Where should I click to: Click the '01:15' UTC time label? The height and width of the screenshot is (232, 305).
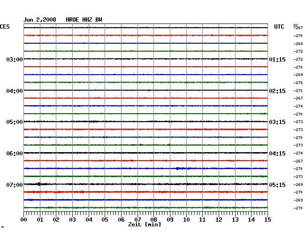point(277,59)
